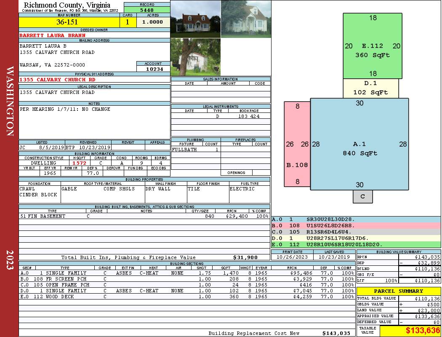Click the blue A.1 840 SqFt sketch area

click(359, 144)
